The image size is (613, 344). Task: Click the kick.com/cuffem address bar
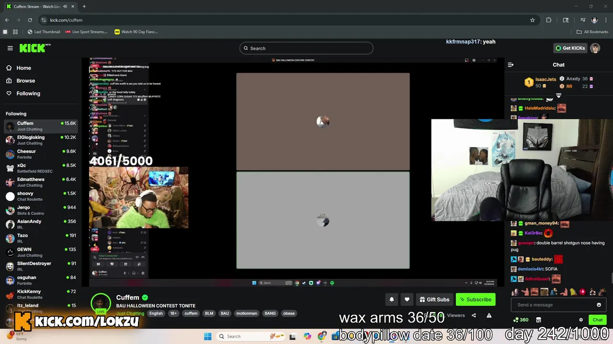[66, 20]
